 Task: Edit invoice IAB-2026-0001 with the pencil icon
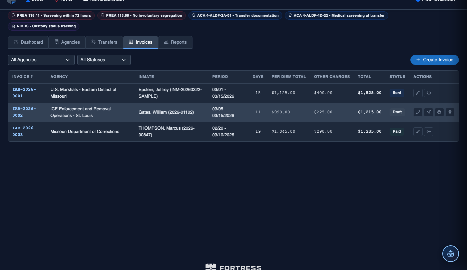point(418,93)
